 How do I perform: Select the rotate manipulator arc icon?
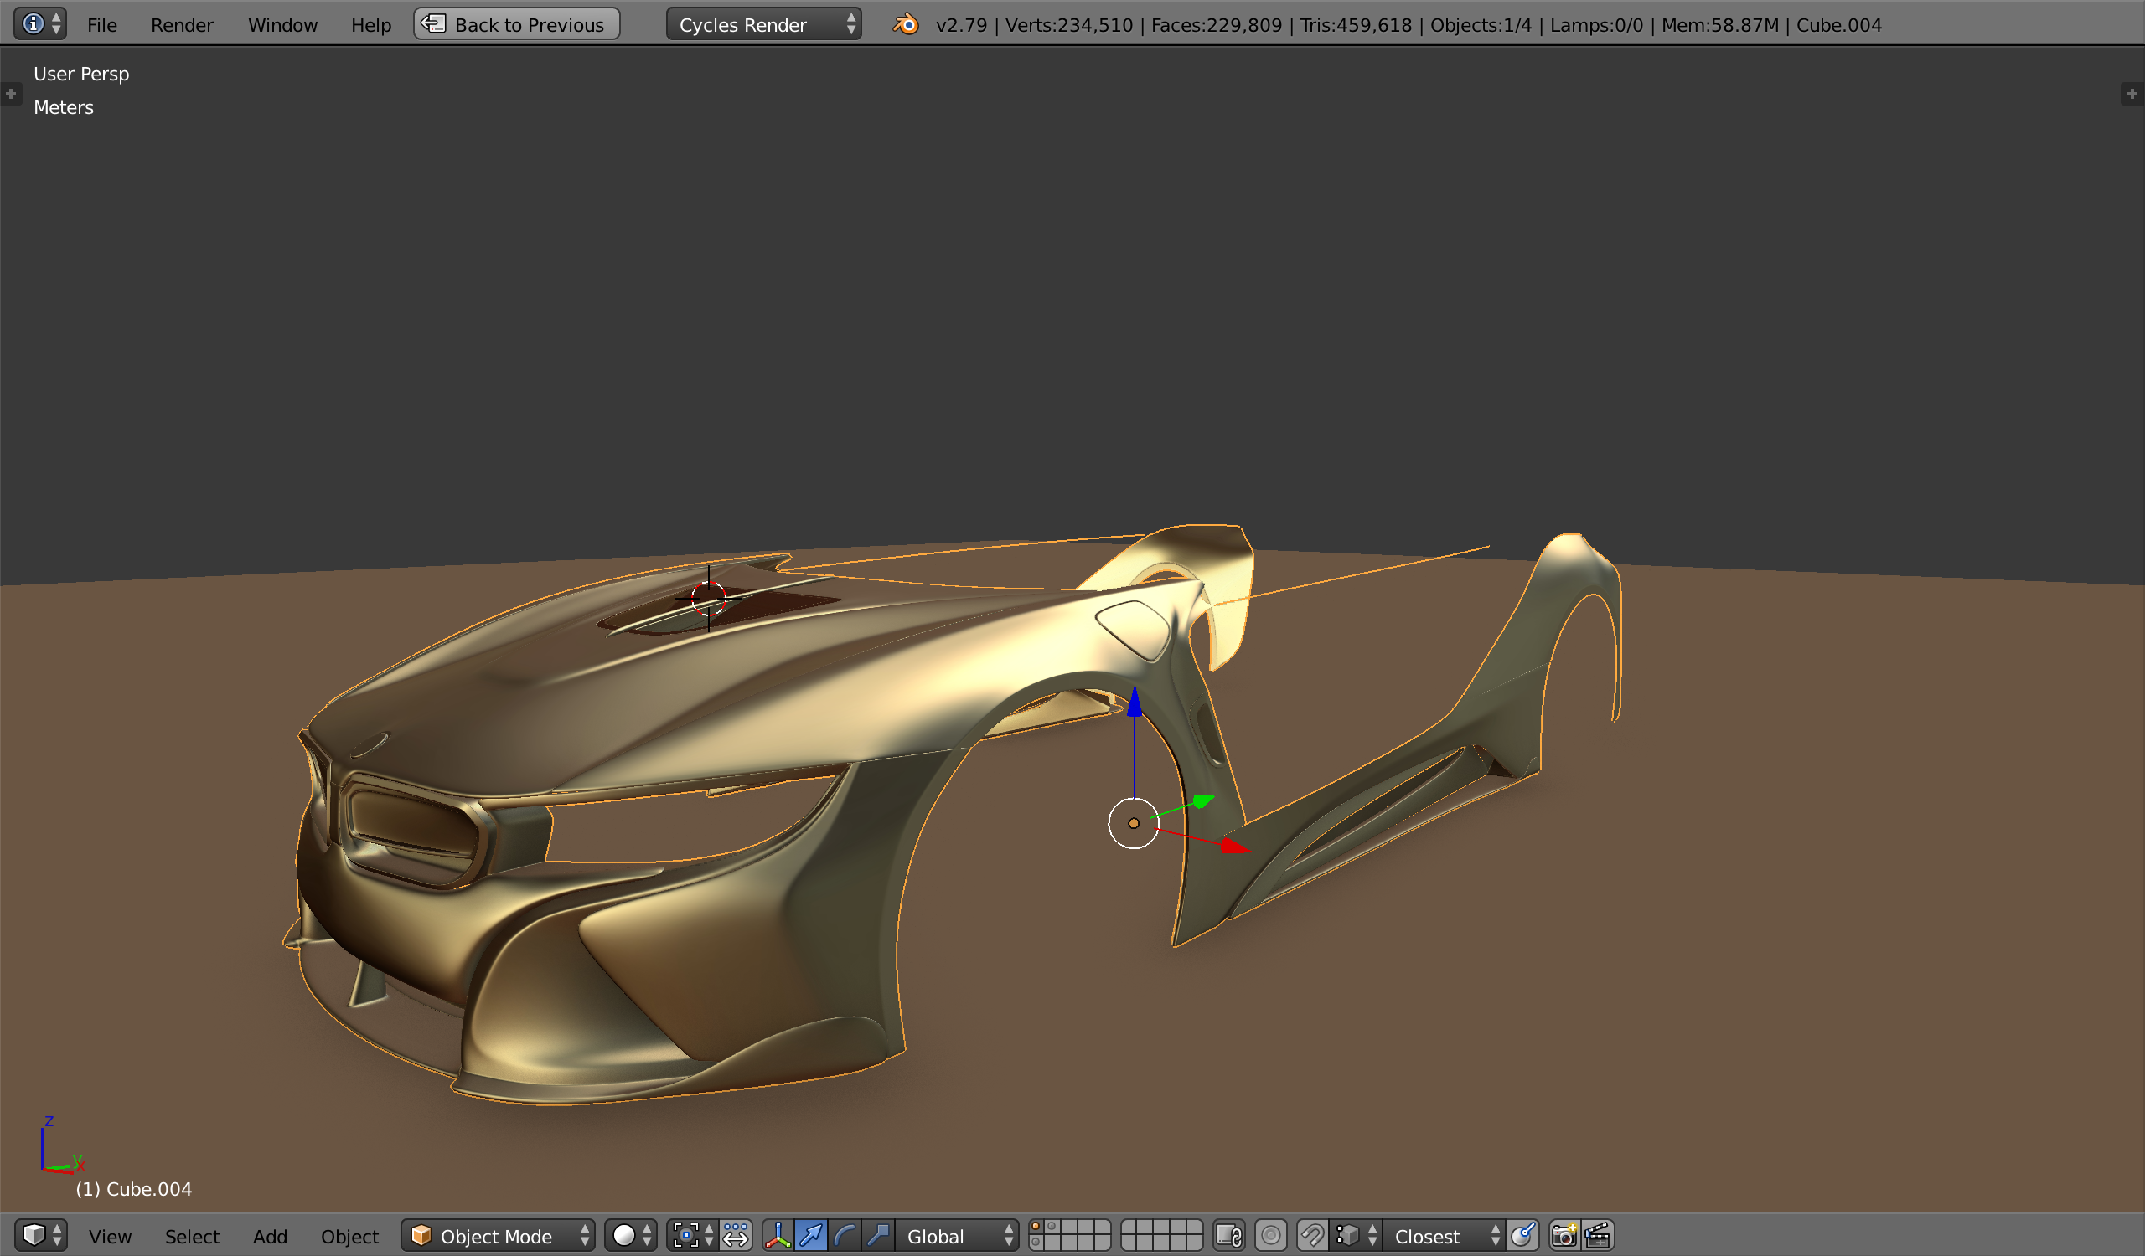pos(845,1236)
